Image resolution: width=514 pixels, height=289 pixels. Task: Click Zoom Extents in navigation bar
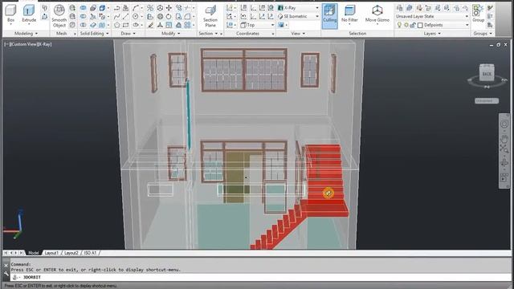tap(504, 149)
